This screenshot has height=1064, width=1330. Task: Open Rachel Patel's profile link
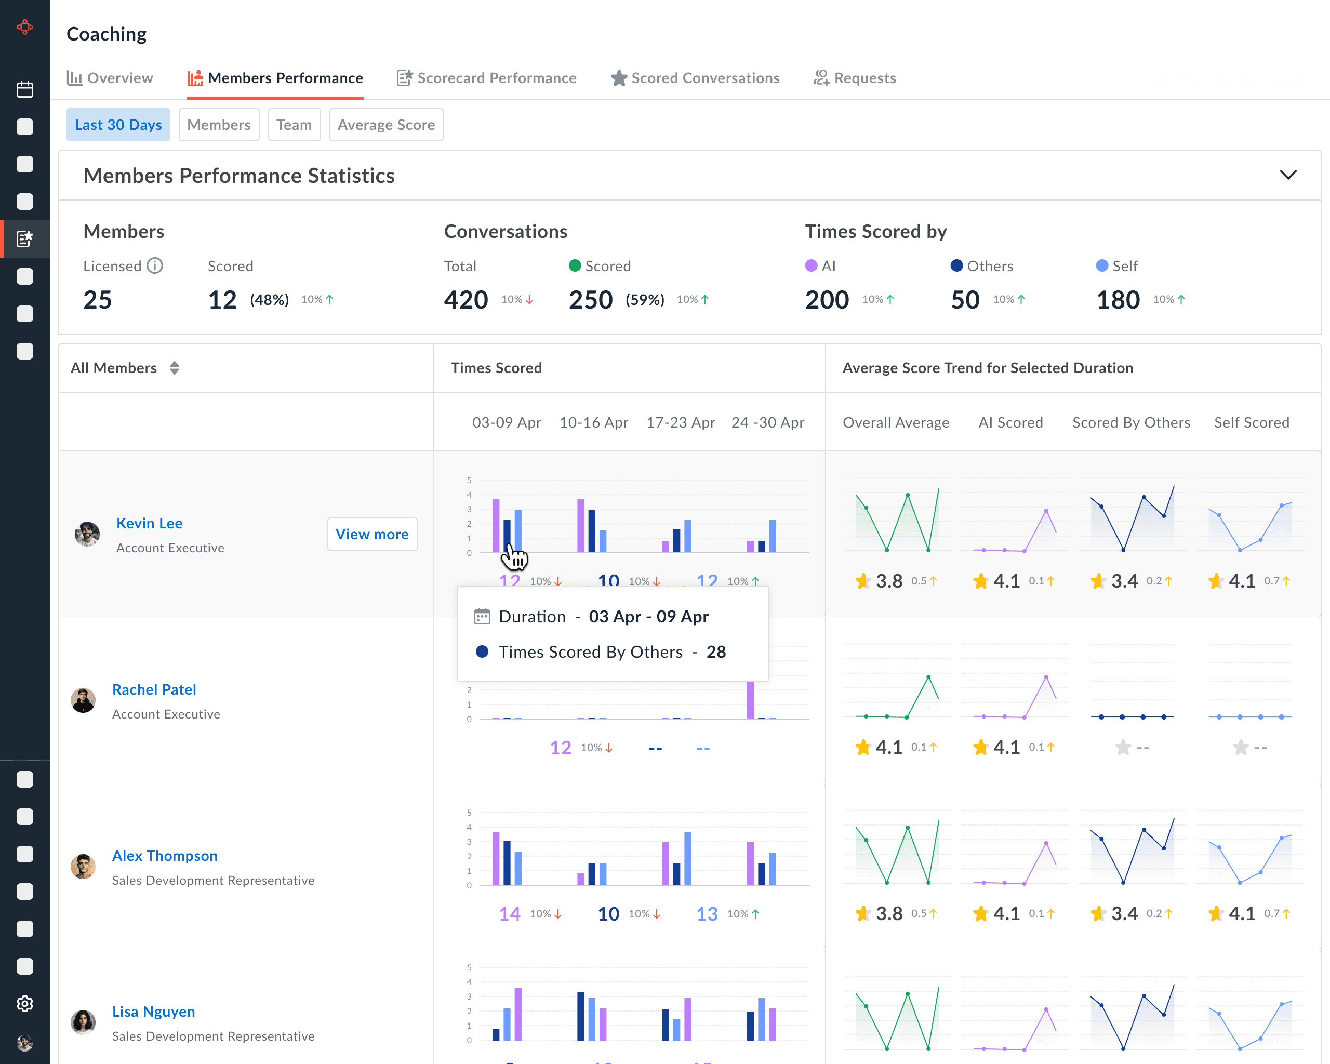(154, 689)
